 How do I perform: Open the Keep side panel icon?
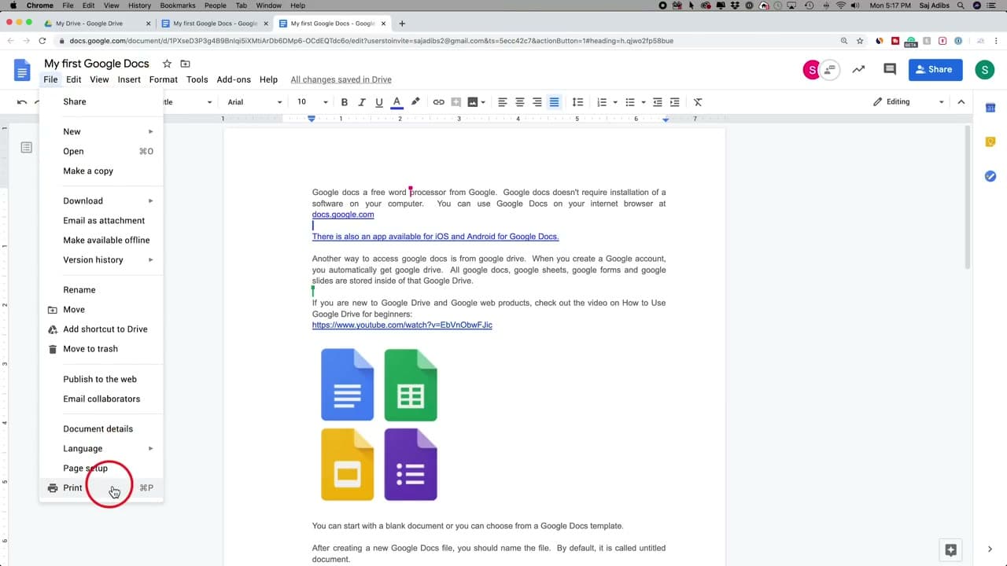point(990,142)
